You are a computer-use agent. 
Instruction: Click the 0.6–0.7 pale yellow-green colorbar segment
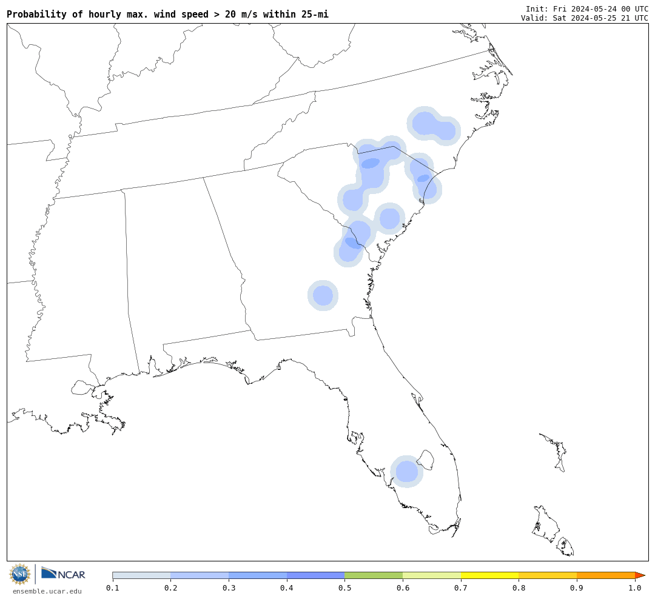tap(432, 575)
